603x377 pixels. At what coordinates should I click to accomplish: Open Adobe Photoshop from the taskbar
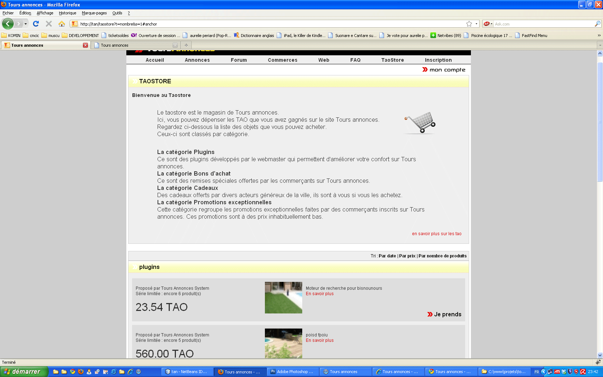point(292,372)
